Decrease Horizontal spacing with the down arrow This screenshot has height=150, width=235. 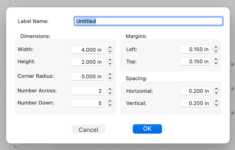coord(216,93)
